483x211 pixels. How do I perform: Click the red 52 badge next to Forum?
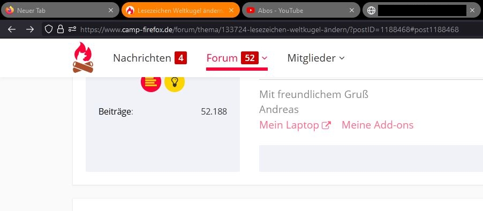(x=250, y=58)
